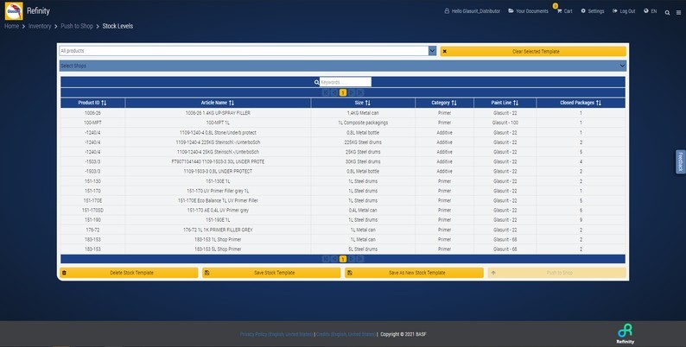Image resolution: width=686 pixels, height=347 pixels.
Task: Open the Feedback side tab
Action: [680, 161]
